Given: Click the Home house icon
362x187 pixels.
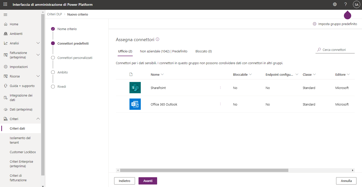Looking at the screenshot, I should pos(6,24).
